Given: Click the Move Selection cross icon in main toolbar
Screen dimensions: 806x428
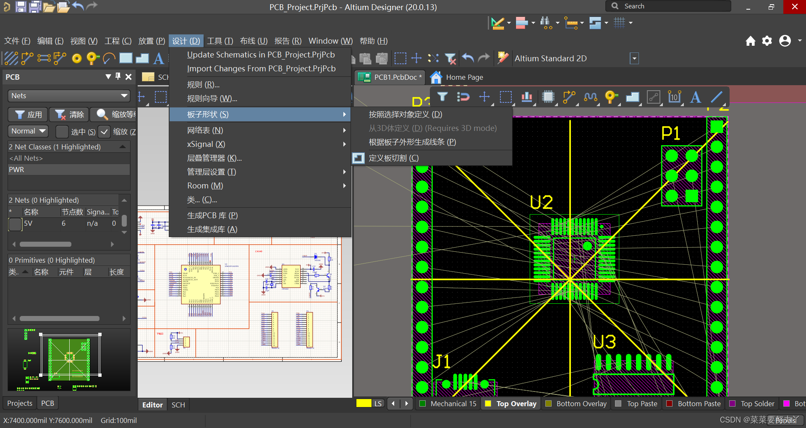Looking at the screenshot, I should (x=416, y=58).
